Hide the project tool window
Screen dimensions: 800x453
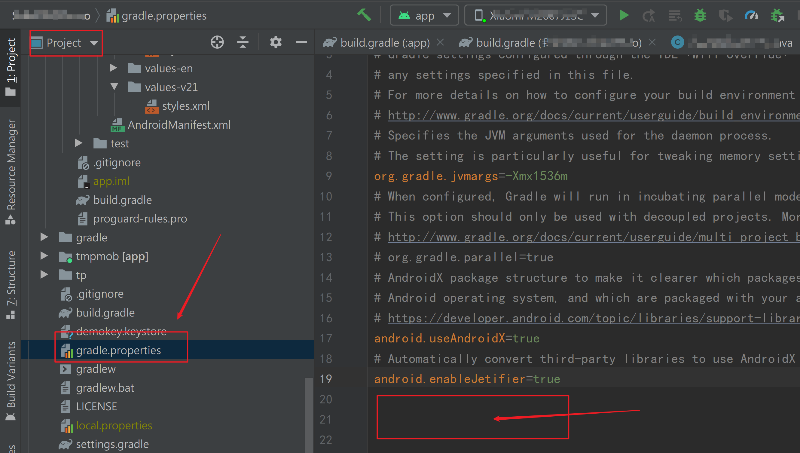coord(301,42)
